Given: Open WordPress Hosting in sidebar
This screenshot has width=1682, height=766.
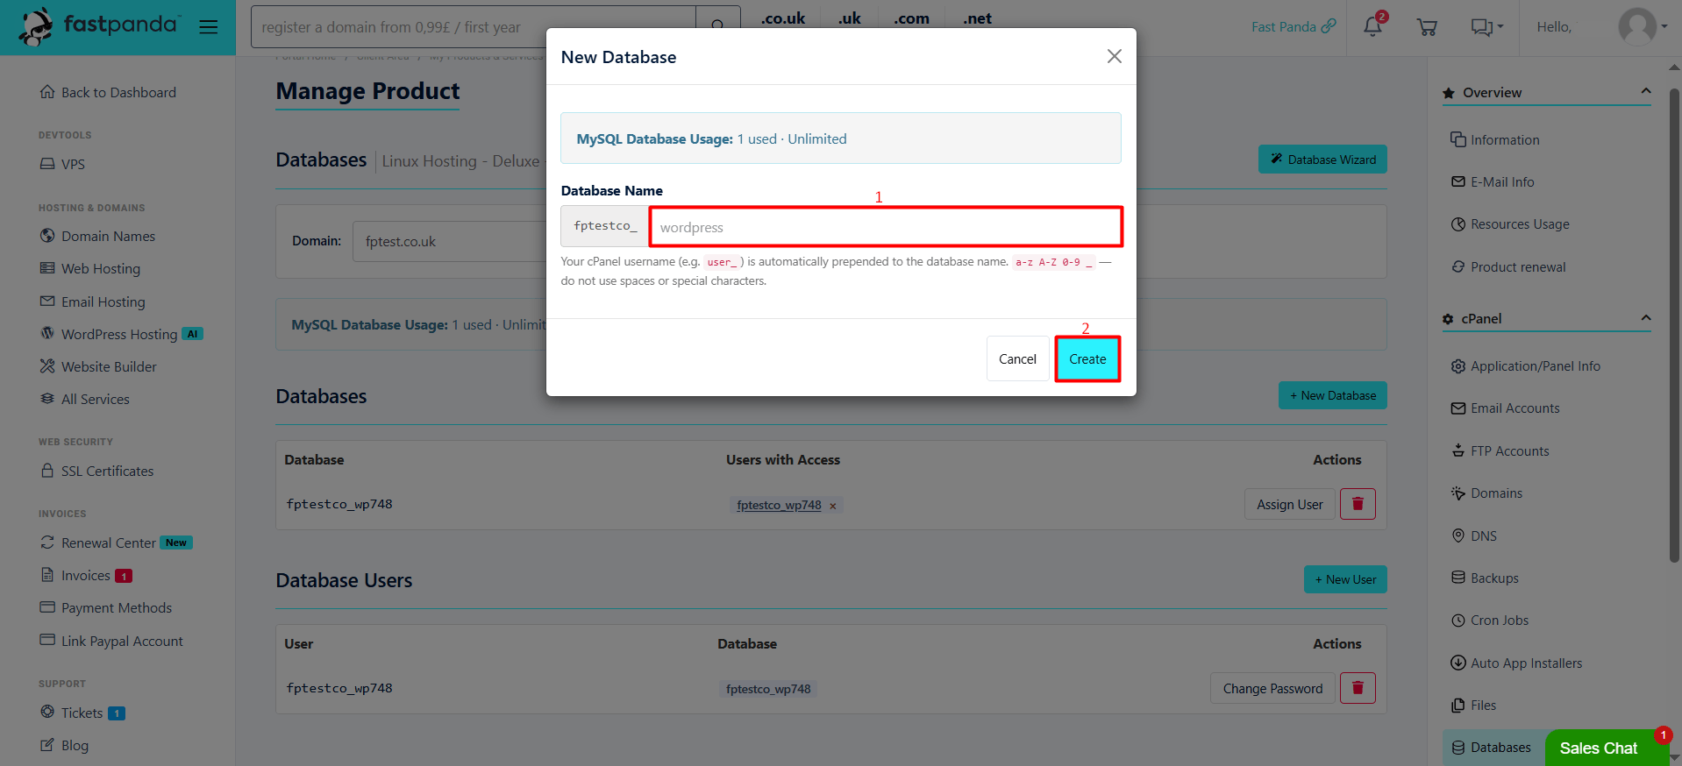Looking at the screenshot, I should coord(121,334).
